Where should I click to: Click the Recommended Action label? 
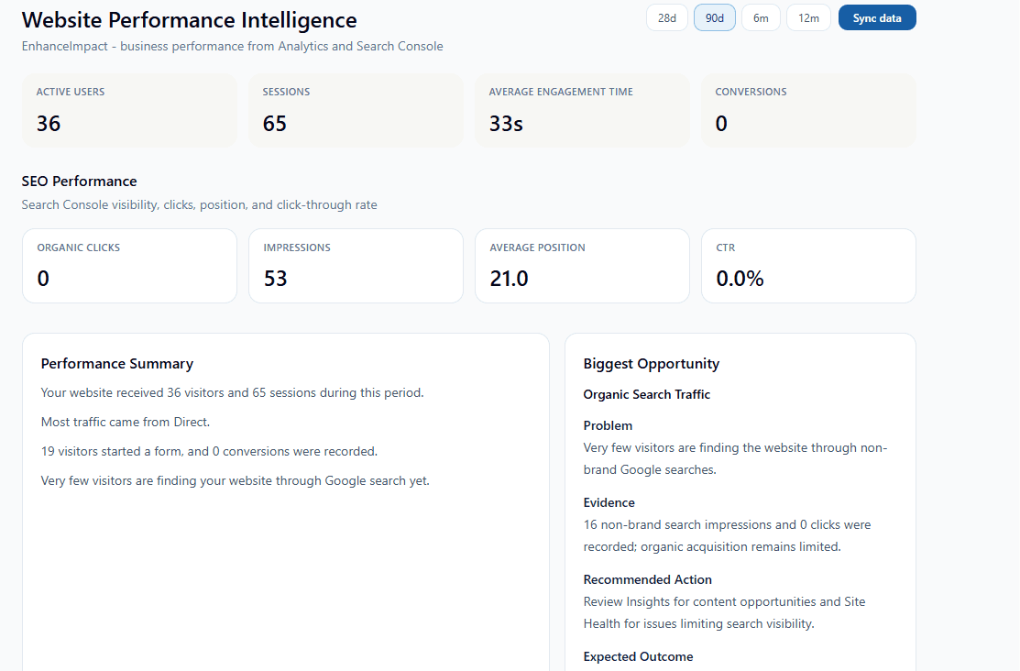pyautogui.click(x=647, y=579)
